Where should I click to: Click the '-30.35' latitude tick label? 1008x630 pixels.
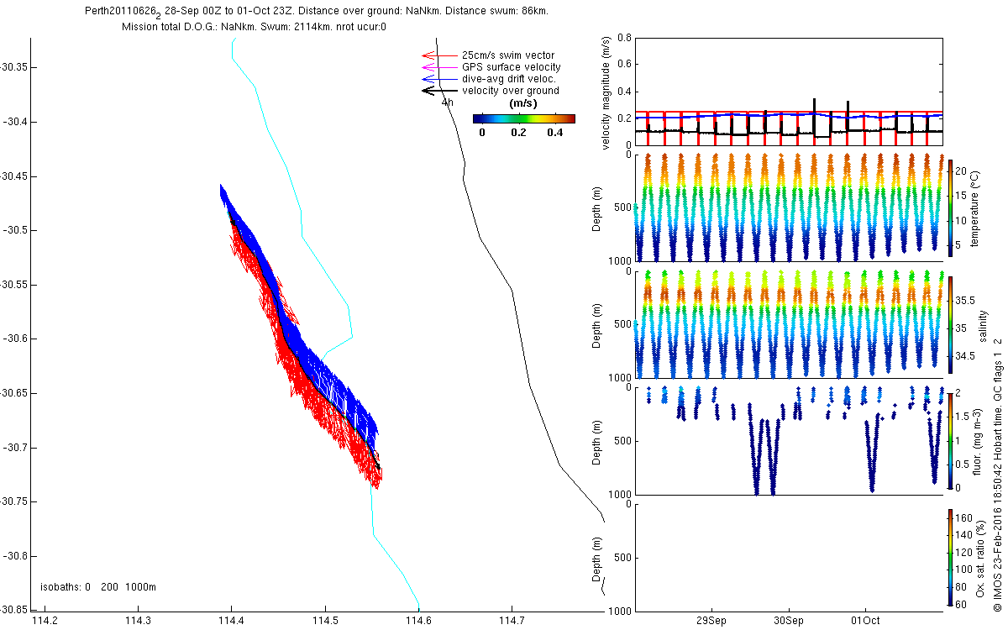13,67
